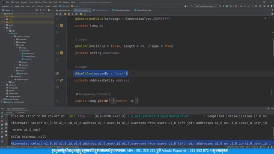Open Project panel options gear
This screenshot has height=154, width=274.
tap(49, 10)
